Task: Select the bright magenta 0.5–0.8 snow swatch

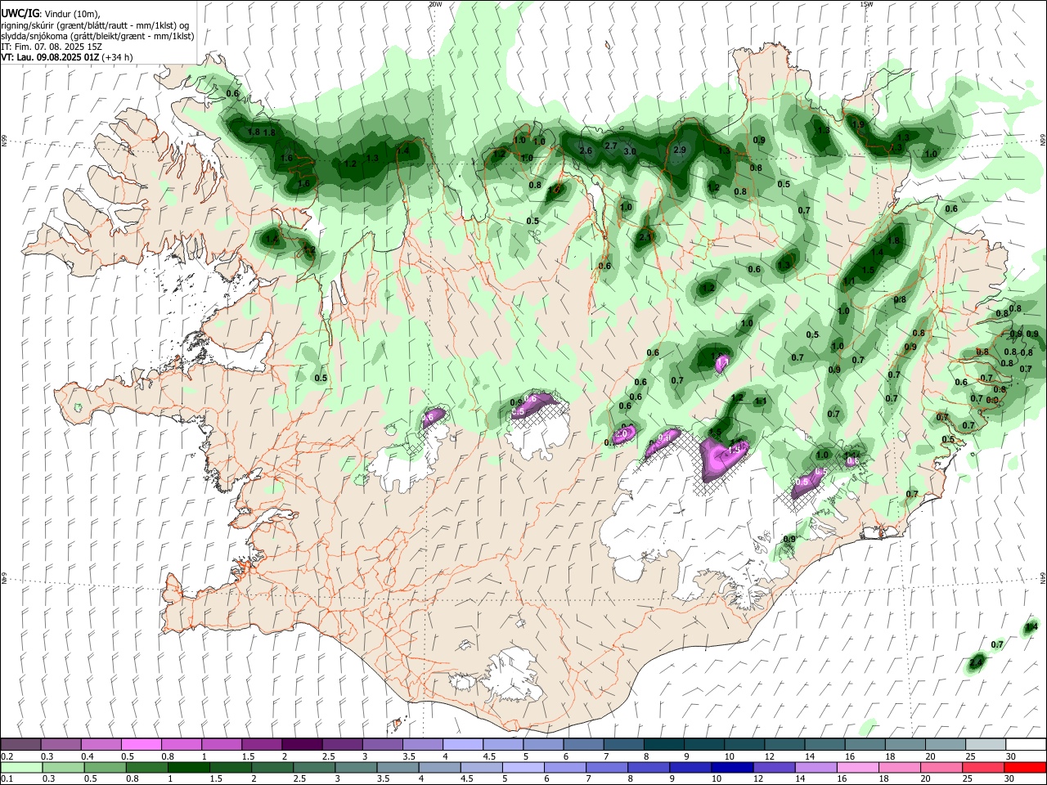Action: point(141,745)
